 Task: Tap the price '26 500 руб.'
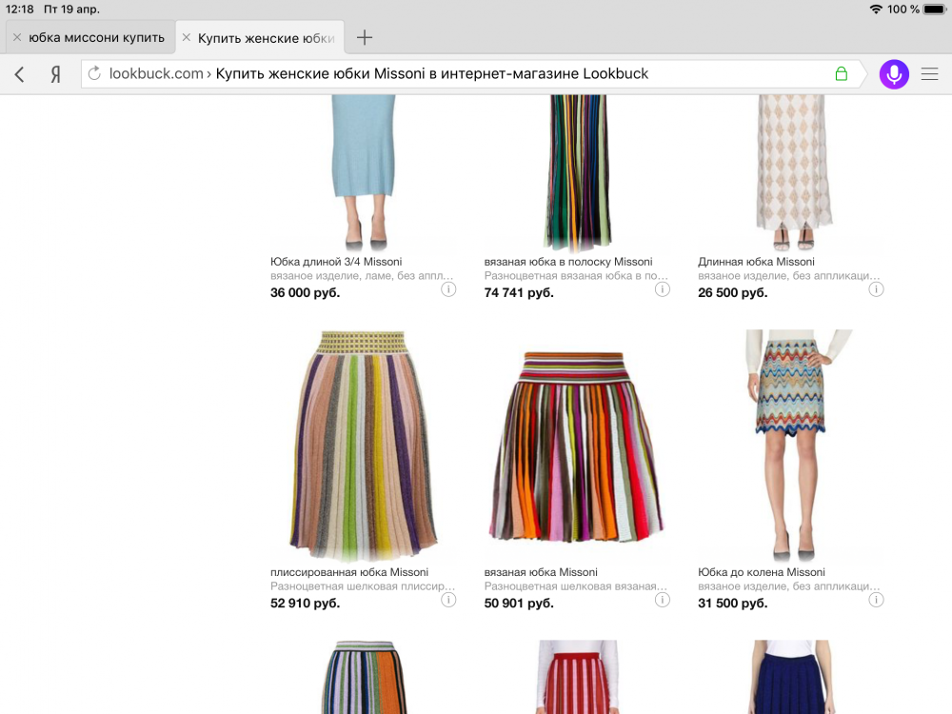pyautogui.click(x=732, y=292)
